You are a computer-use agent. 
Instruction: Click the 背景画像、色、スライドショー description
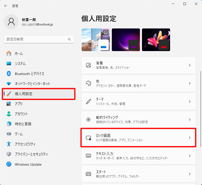pos(113,68)
